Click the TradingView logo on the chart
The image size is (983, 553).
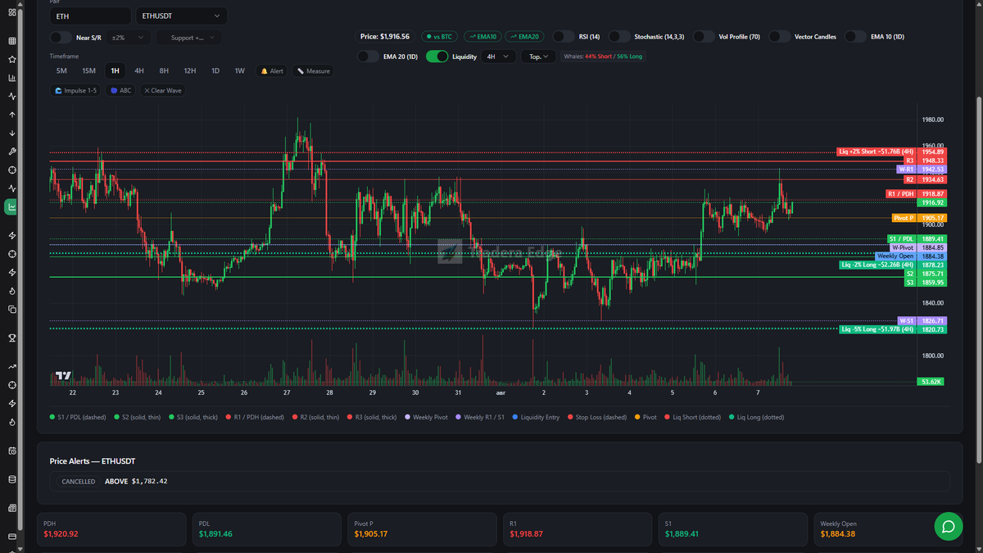(x=63, y=376)
